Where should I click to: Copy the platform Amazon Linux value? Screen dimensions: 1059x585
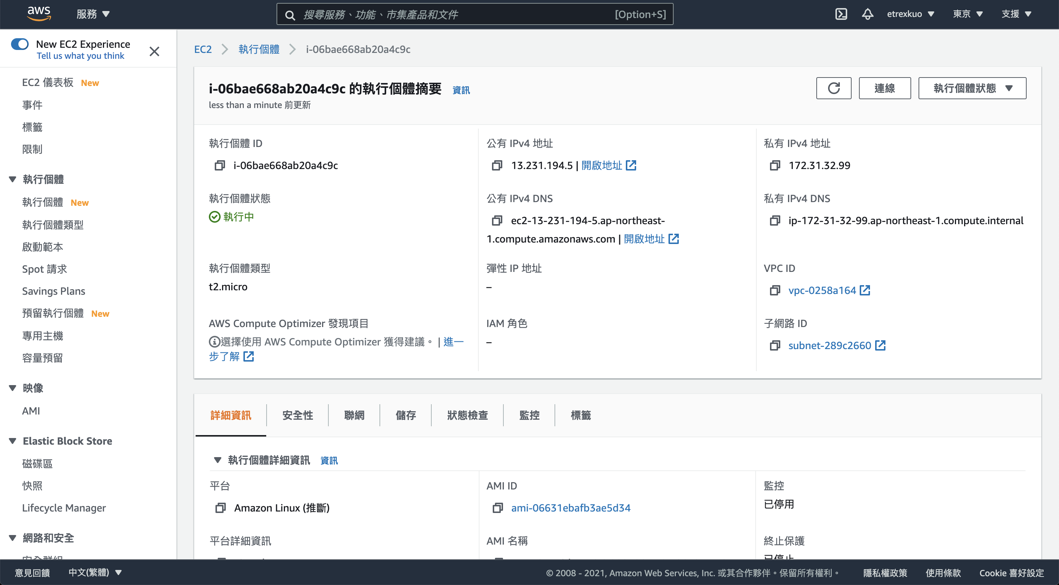220,508
